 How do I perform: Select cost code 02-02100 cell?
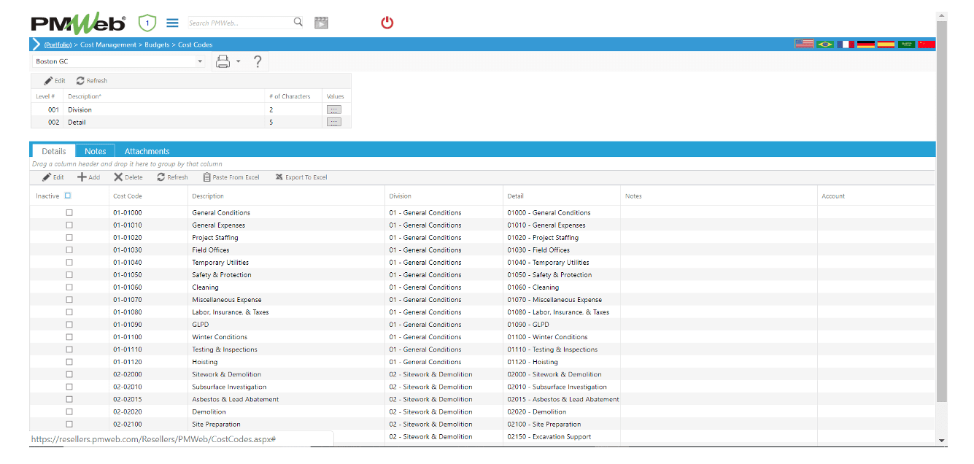[x=148, y=424]
